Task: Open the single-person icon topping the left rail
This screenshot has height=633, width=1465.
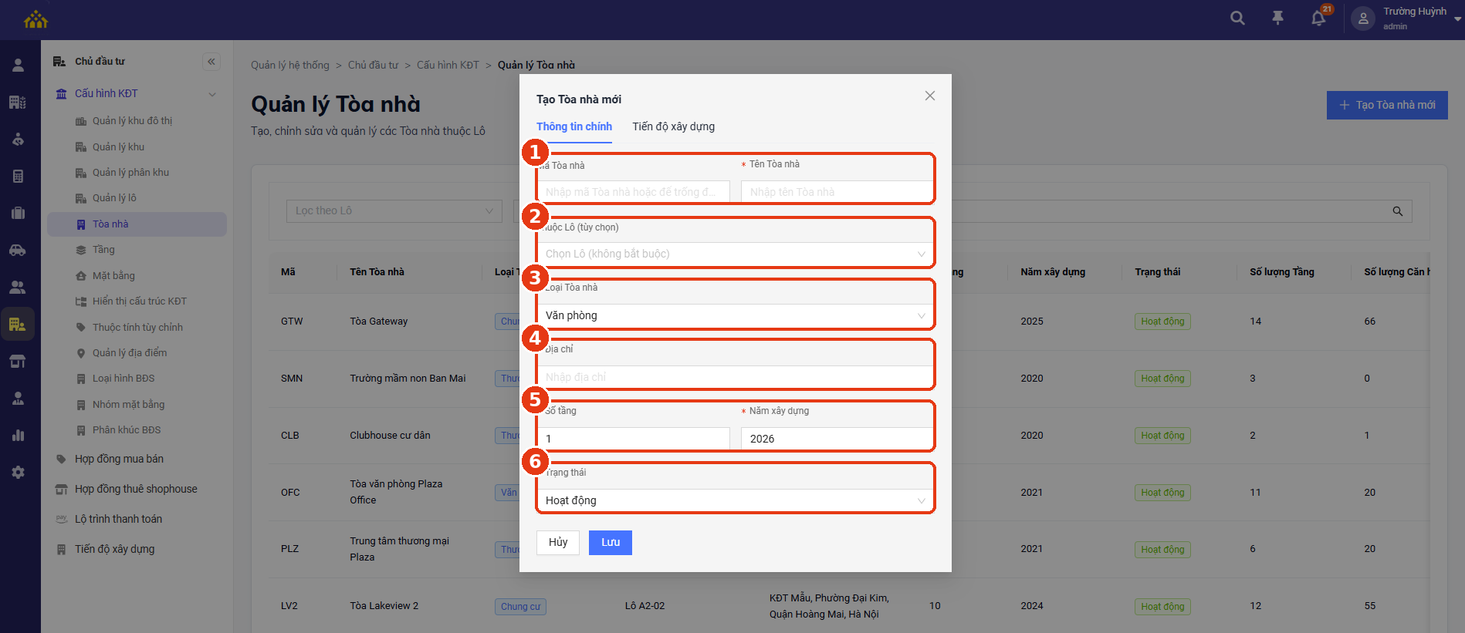Action: (18, 66)
